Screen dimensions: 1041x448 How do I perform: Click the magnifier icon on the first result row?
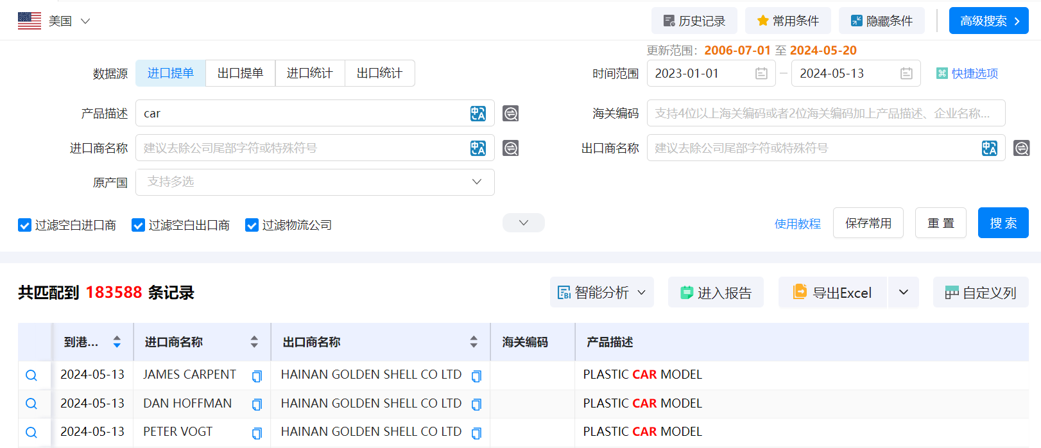pos(32,375)
